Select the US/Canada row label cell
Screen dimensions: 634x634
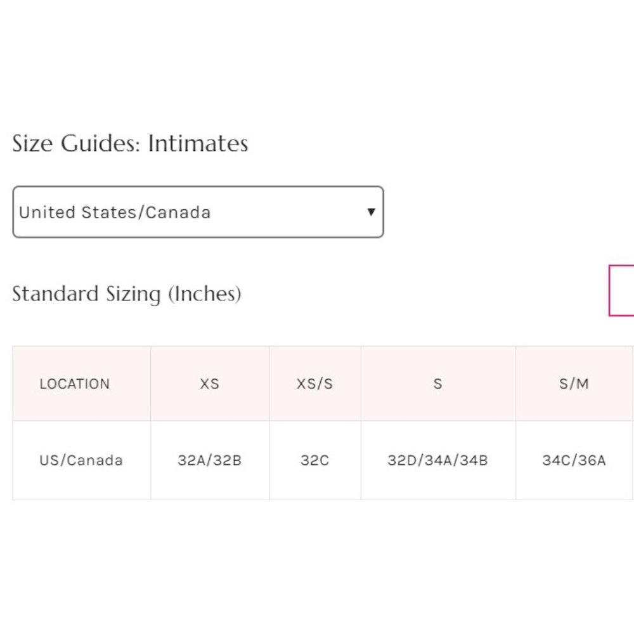coord(81,460)
